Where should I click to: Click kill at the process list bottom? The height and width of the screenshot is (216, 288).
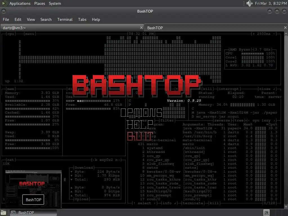pyautogui.click(x=214, y=203)
